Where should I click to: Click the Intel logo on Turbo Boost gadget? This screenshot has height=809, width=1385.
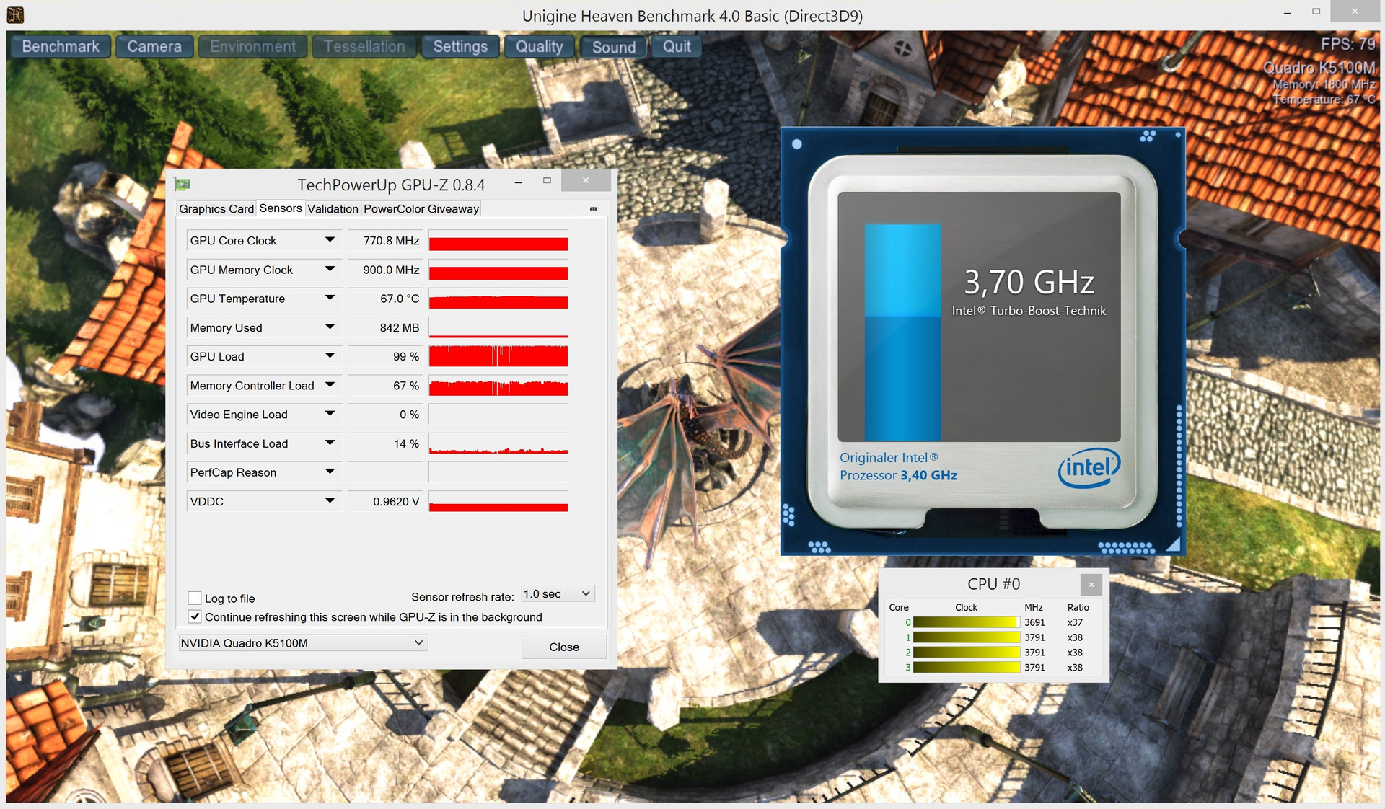(x=1089, y=468)
